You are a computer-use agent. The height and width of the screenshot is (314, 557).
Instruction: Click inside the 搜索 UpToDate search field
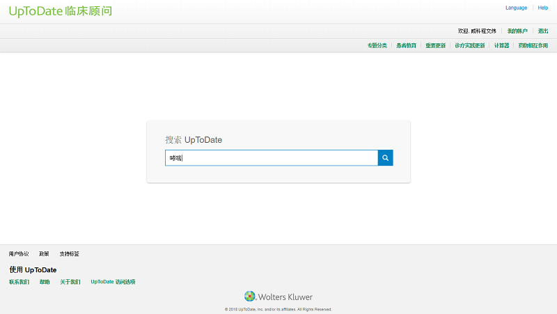tap(272, 158)
